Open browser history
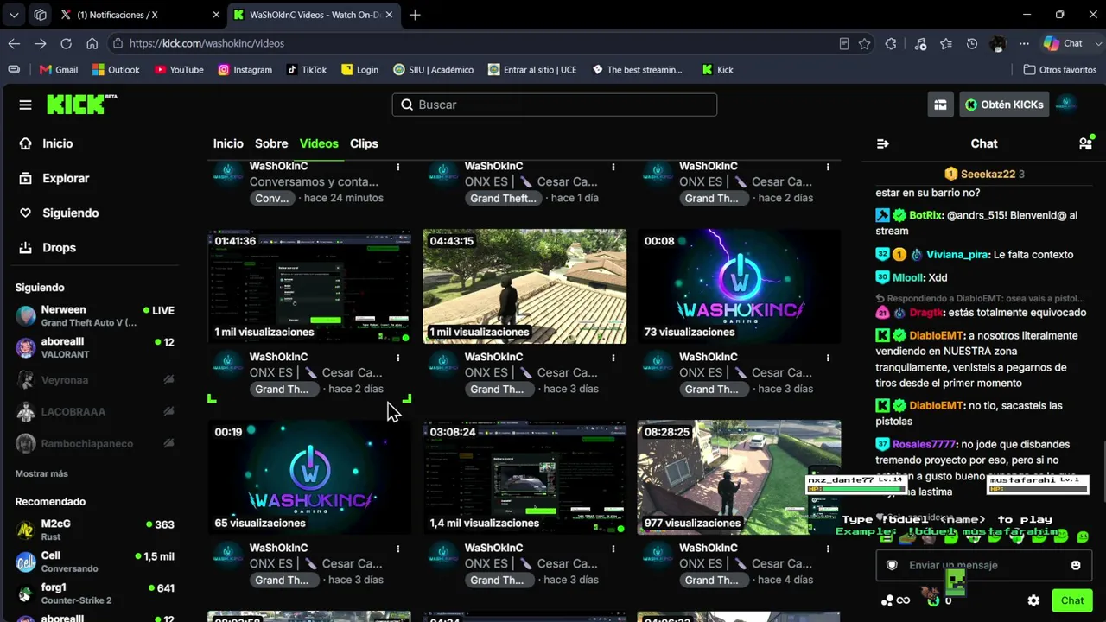The image size is (1106, 622). pos(972,43)
